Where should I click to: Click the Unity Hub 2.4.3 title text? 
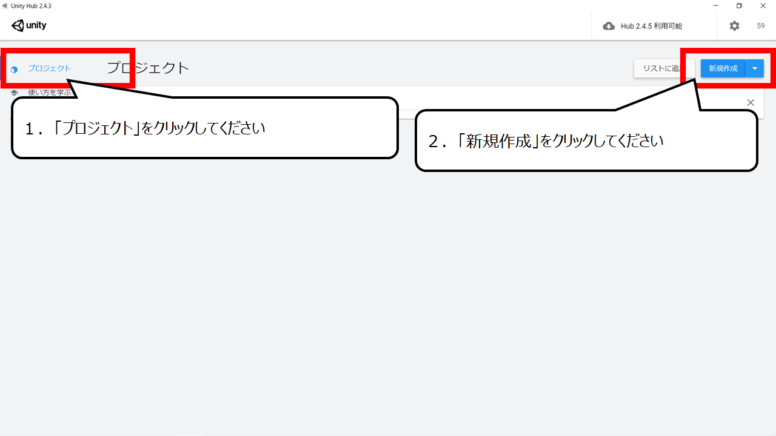[x=31, y=5]
